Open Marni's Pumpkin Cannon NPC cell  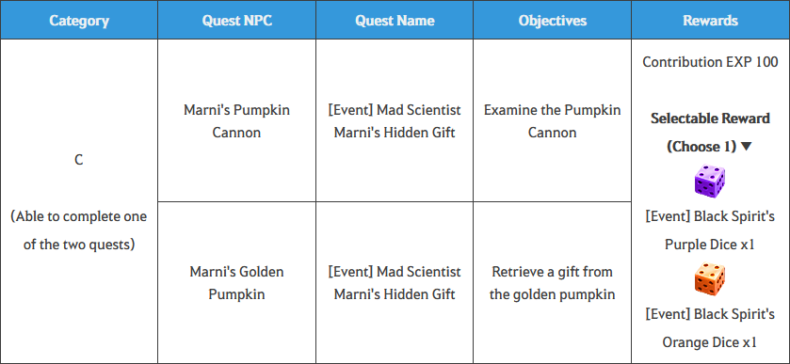tap(236, 120)
